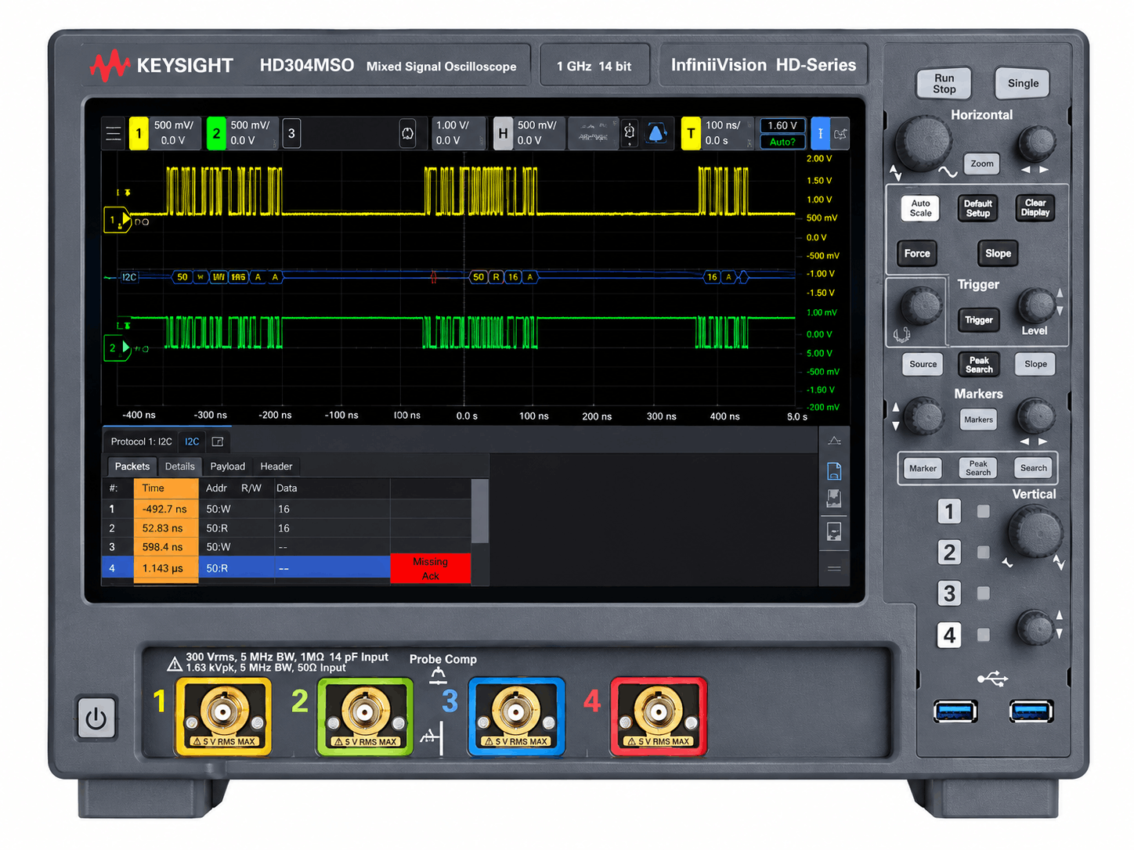Select packet row with time 52.83 ns
The image size is (1134, 850).
pyautogui.click(x=287, y=528)
